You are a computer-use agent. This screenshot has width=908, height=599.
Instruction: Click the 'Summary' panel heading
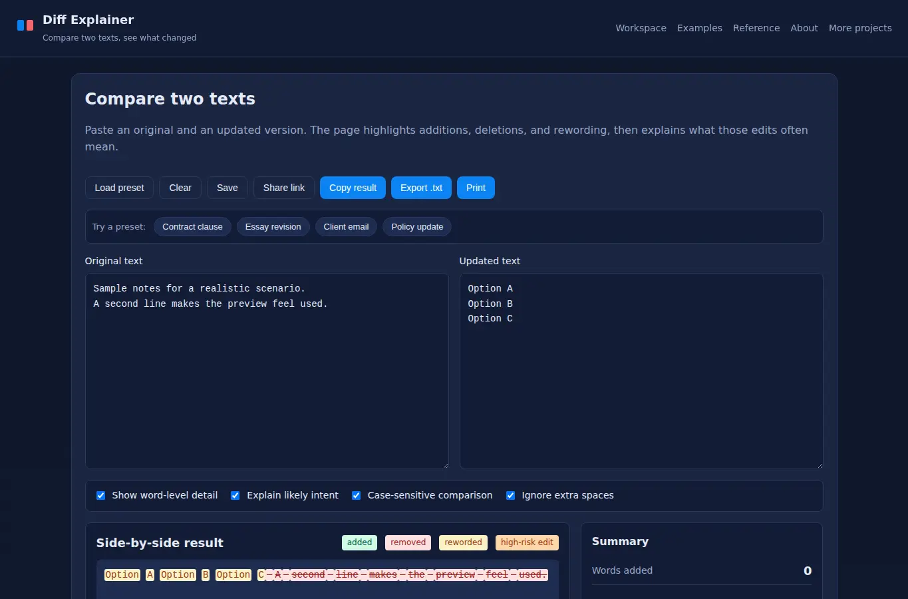[620, 541]
